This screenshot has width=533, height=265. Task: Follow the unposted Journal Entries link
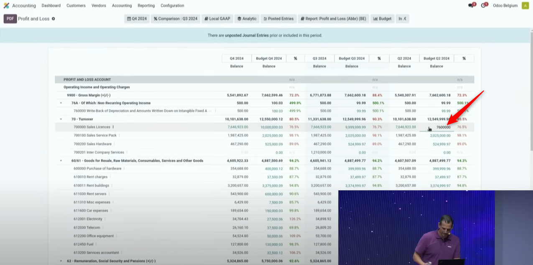(x=247, y=36)
